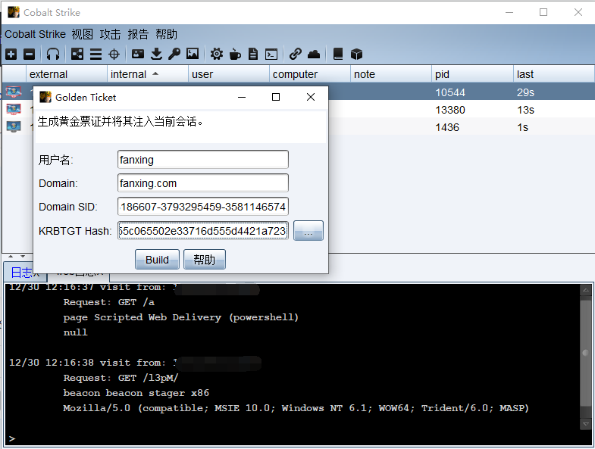This screenshot has height=449, width=595.
Task: Sort by the user column header
Action: [229, 74]
